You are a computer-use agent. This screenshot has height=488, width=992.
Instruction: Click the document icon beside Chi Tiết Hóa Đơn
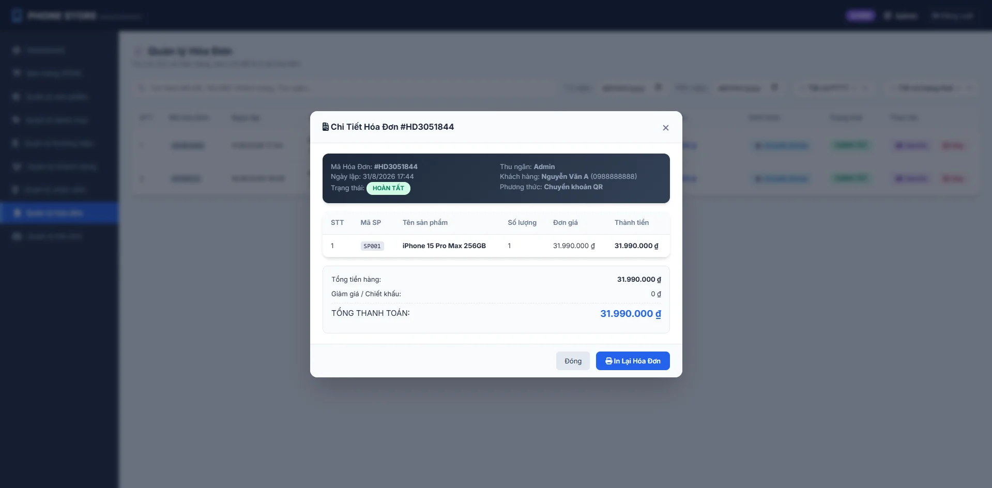click(x=326, y=127)
